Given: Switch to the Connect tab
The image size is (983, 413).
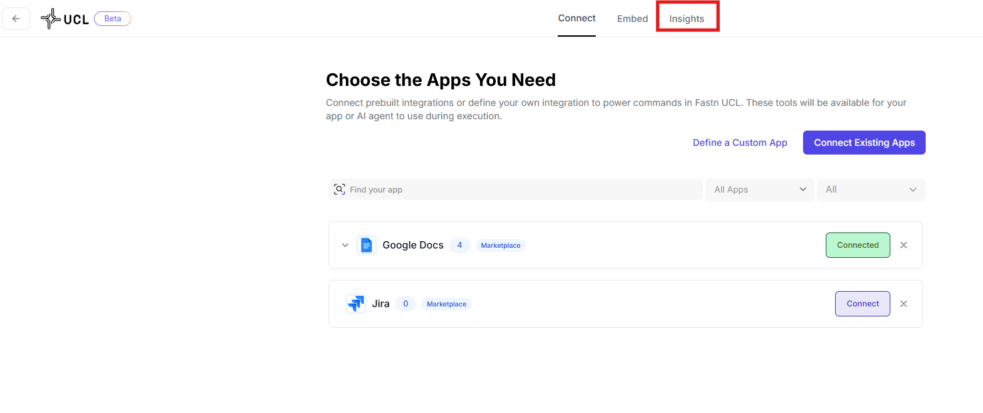Looking at the screenshot, I should [x=577, y=19].
